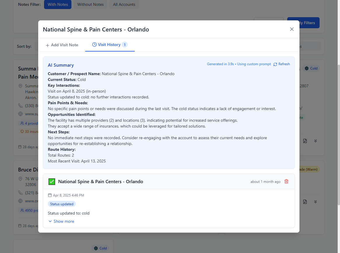Click the refresh arrows icon beside Refresh
Screen dimensions: 340x253
tap(275, 64)
